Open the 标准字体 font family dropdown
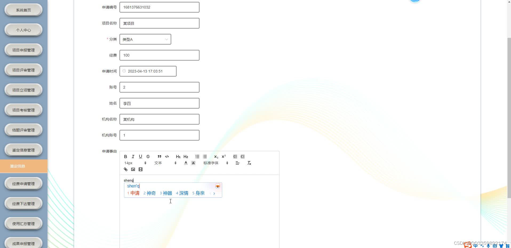 [215, 163]
